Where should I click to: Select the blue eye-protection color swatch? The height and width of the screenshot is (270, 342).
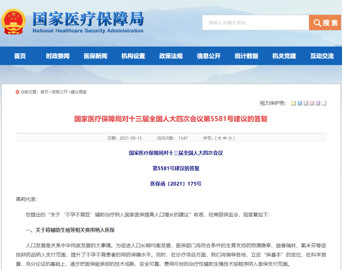(x=300, y=103)
